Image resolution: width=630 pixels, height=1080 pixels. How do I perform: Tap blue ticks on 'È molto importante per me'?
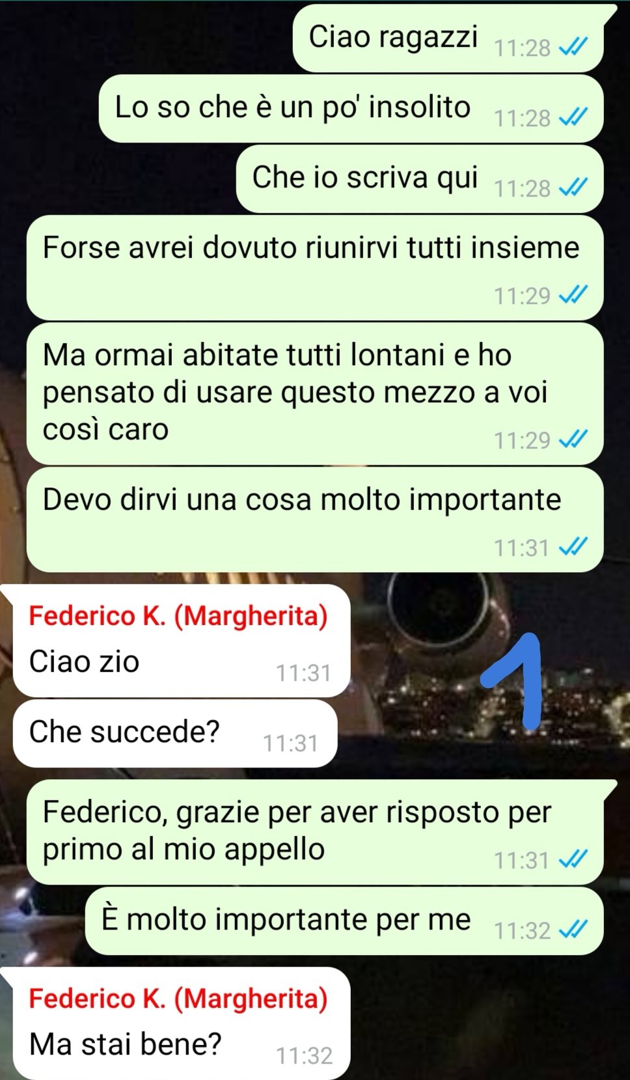click(x=573, y=930)
